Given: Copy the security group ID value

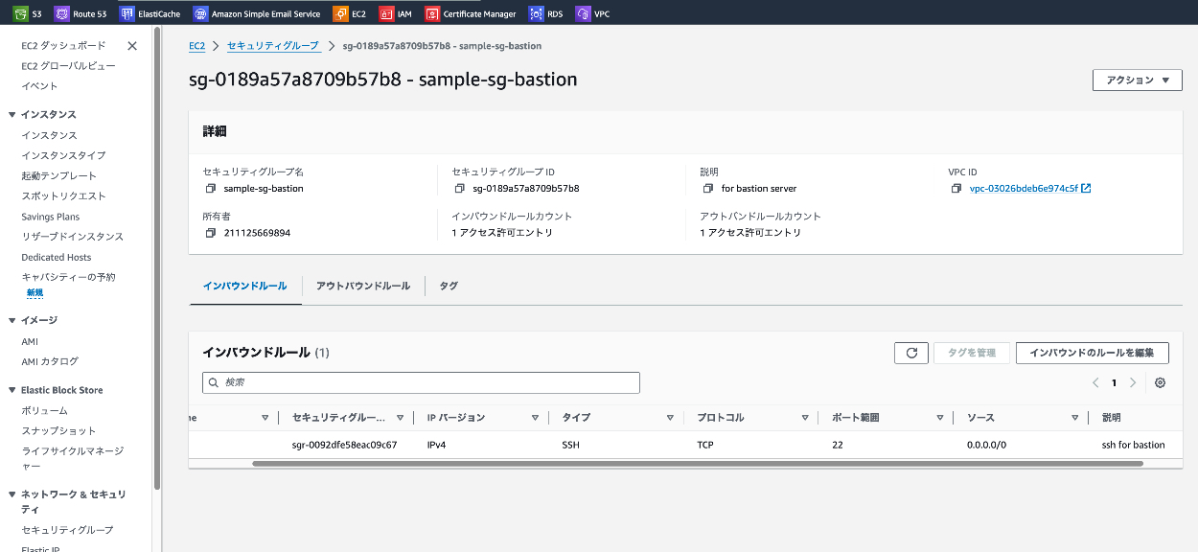Looking at the screenshot, I should click(x=459, y=189).
